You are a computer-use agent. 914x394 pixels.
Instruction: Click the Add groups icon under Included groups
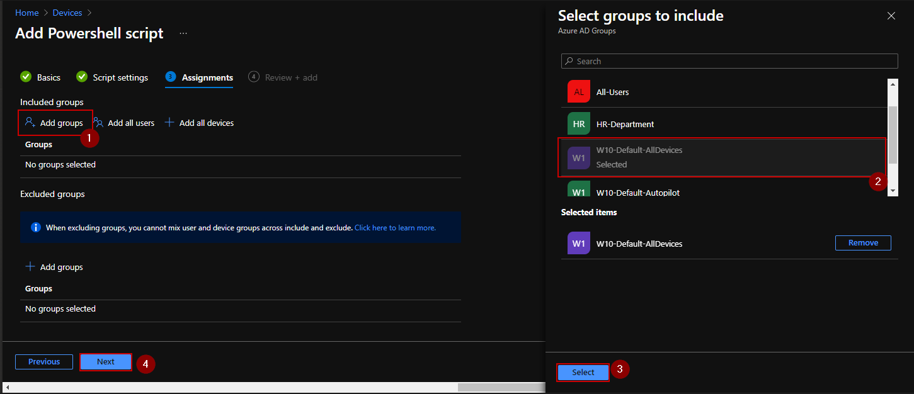30,123
